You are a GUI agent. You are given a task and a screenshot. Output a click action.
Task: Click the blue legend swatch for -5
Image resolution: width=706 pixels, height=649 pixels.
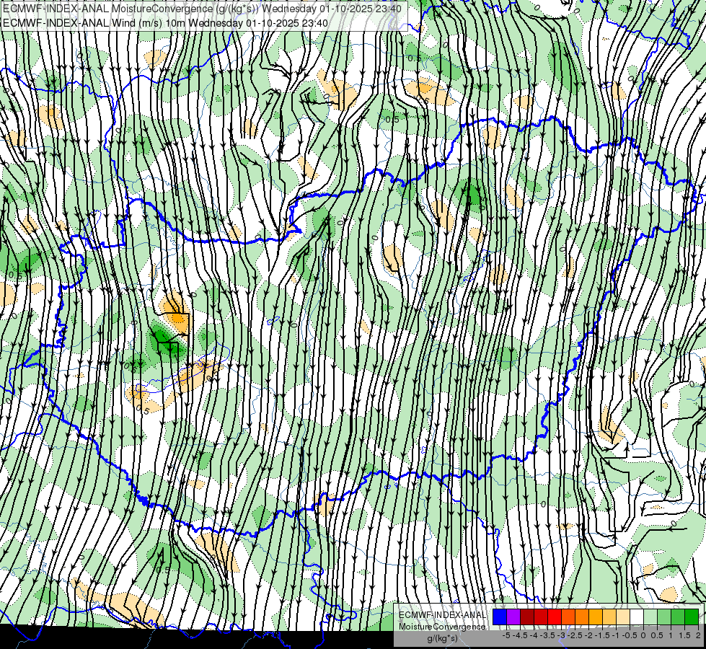tap(500, 617)
